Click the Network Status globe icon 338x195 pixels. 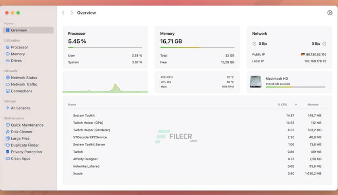pos(8,77)
